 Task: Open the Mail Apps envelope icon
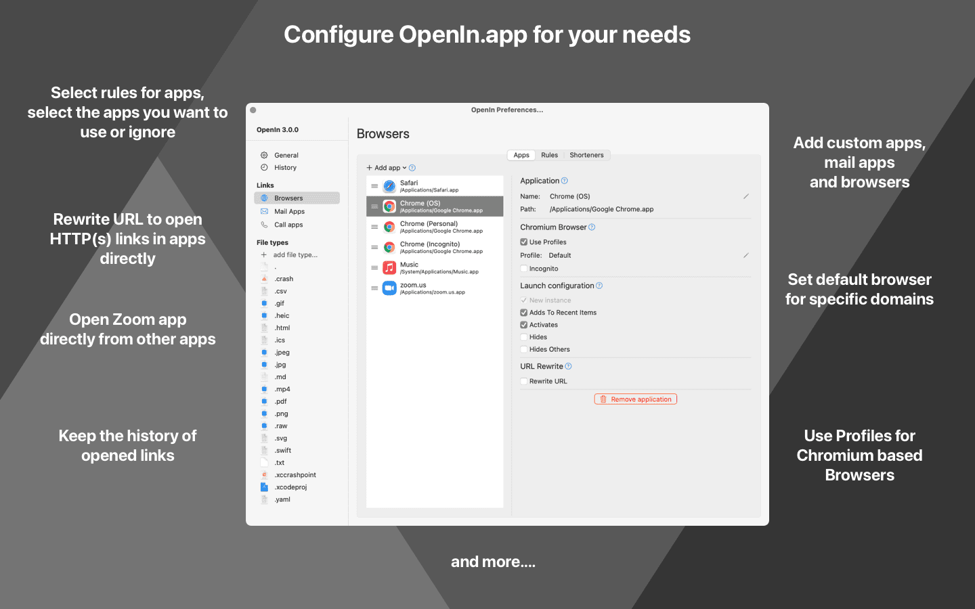pyautogui.click(x=264, y=211)
